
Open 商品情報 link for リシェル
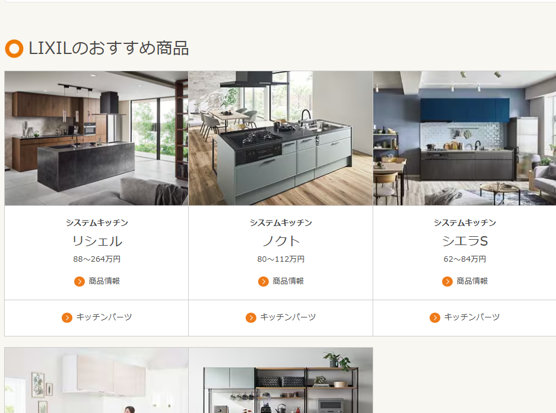pyautogui.click(x=104, y=281)
